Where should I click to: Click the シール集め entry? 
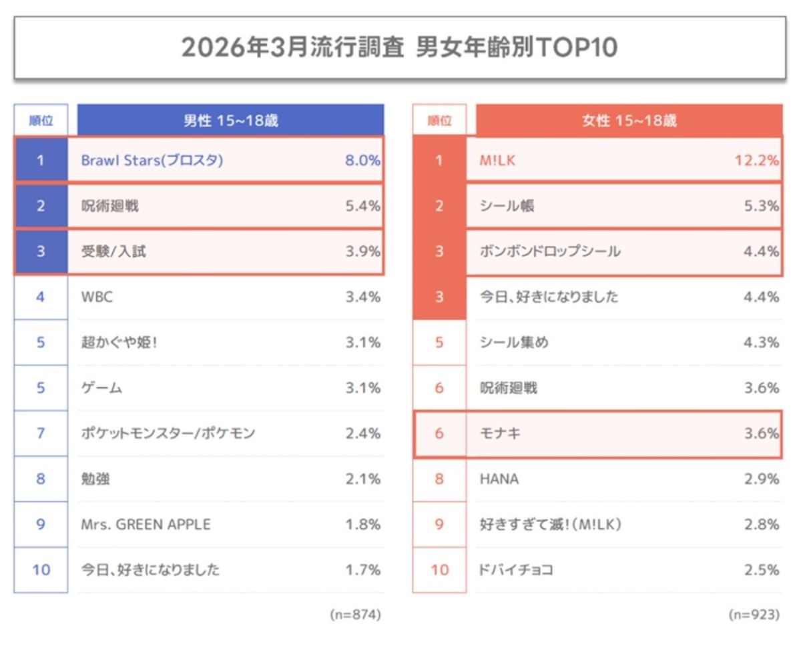coord(514,343)
